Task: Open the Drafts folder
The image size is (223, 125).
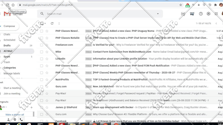Action: tap(7, 45)
